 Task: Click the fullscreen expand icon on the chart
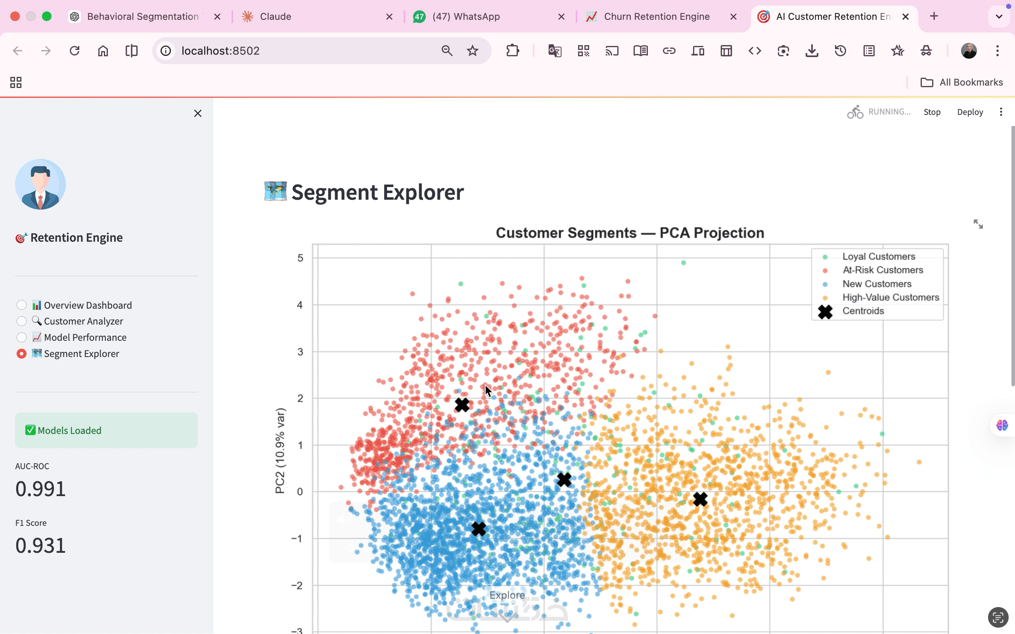[978, 224]
